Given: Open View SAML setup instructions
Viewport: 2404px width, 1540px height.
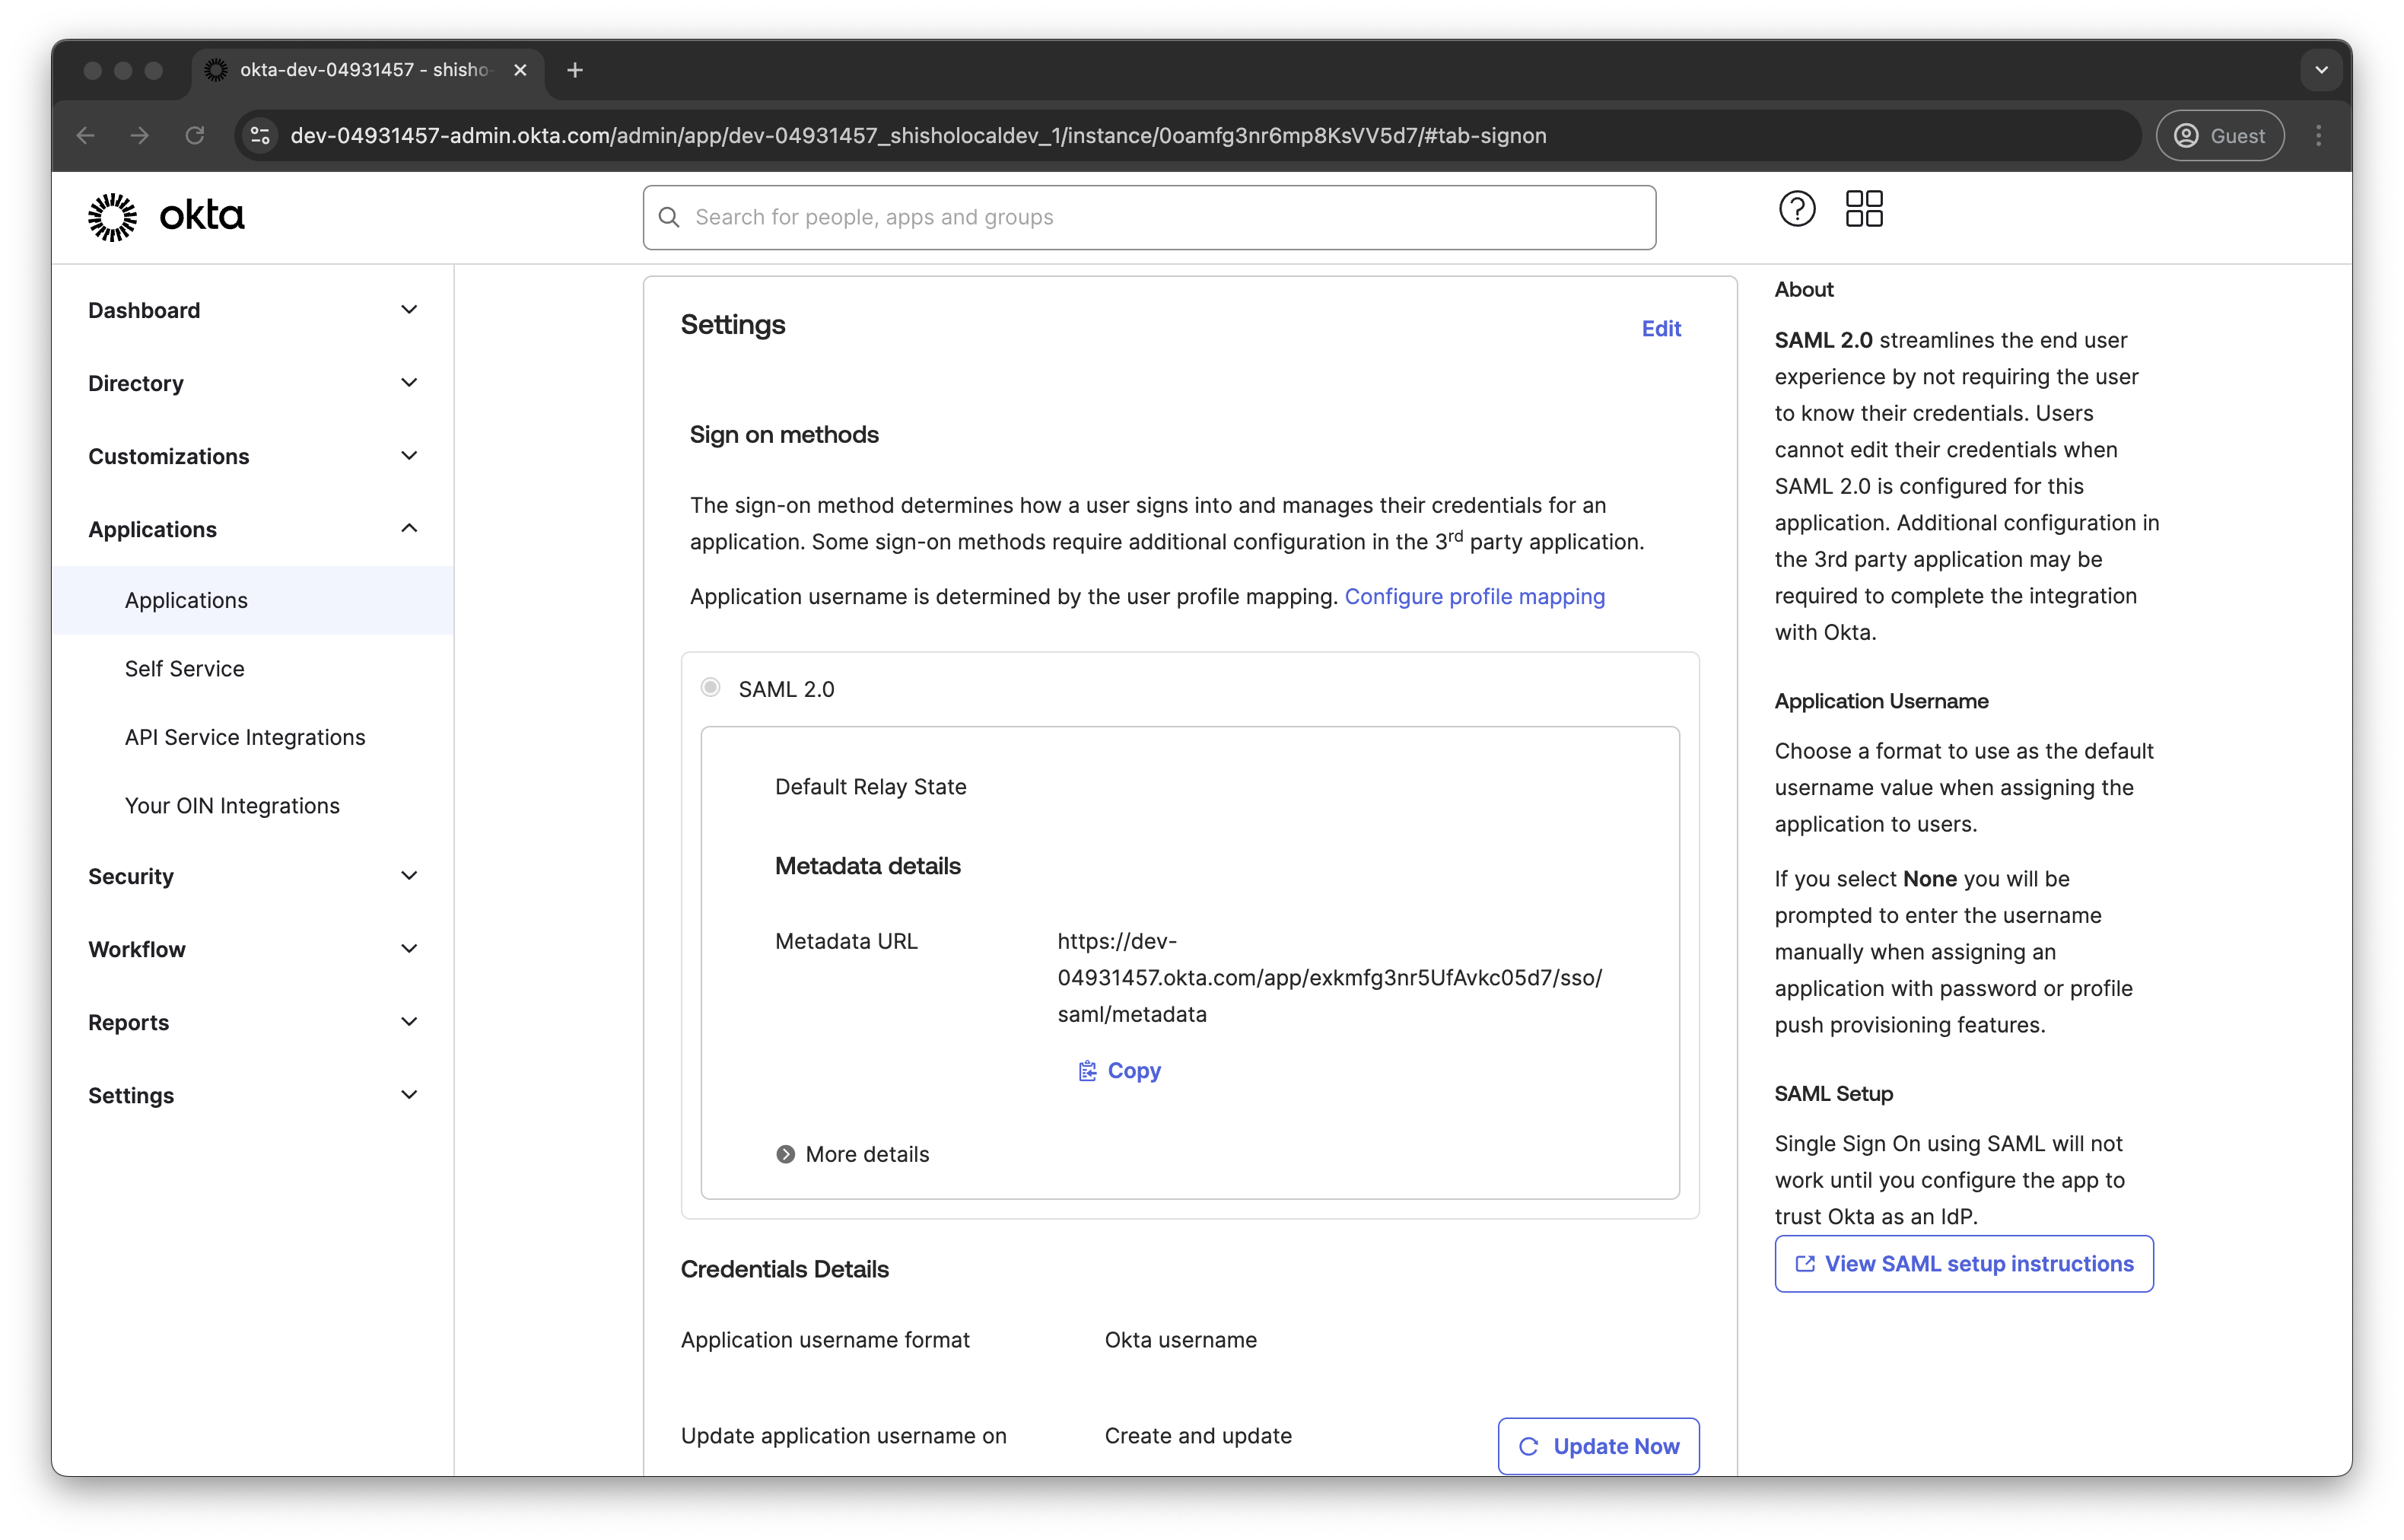Looking at the screenshot, I should 1964,1264.
